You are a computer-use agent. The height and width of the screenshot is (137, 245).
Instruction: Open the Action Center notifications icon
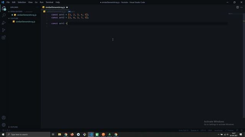point(241,134)
